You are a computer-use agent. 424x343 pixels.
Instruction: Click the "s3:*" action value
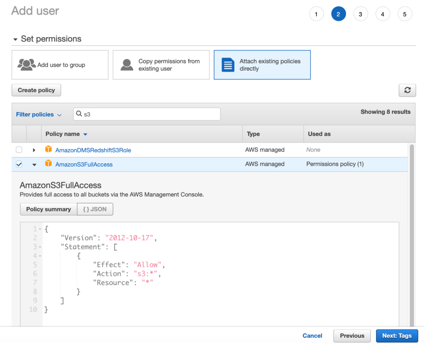(145, 273)
